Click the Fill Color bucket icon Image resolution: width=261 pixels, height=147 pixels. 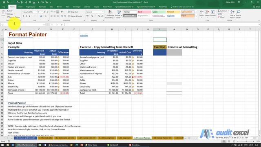point(41,16)
